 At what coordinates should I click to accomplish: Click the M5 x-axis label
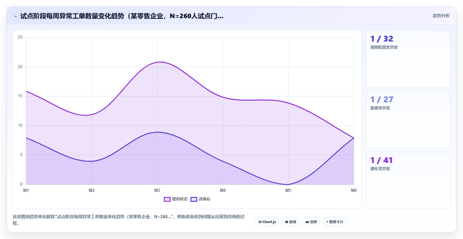(288, 191)
